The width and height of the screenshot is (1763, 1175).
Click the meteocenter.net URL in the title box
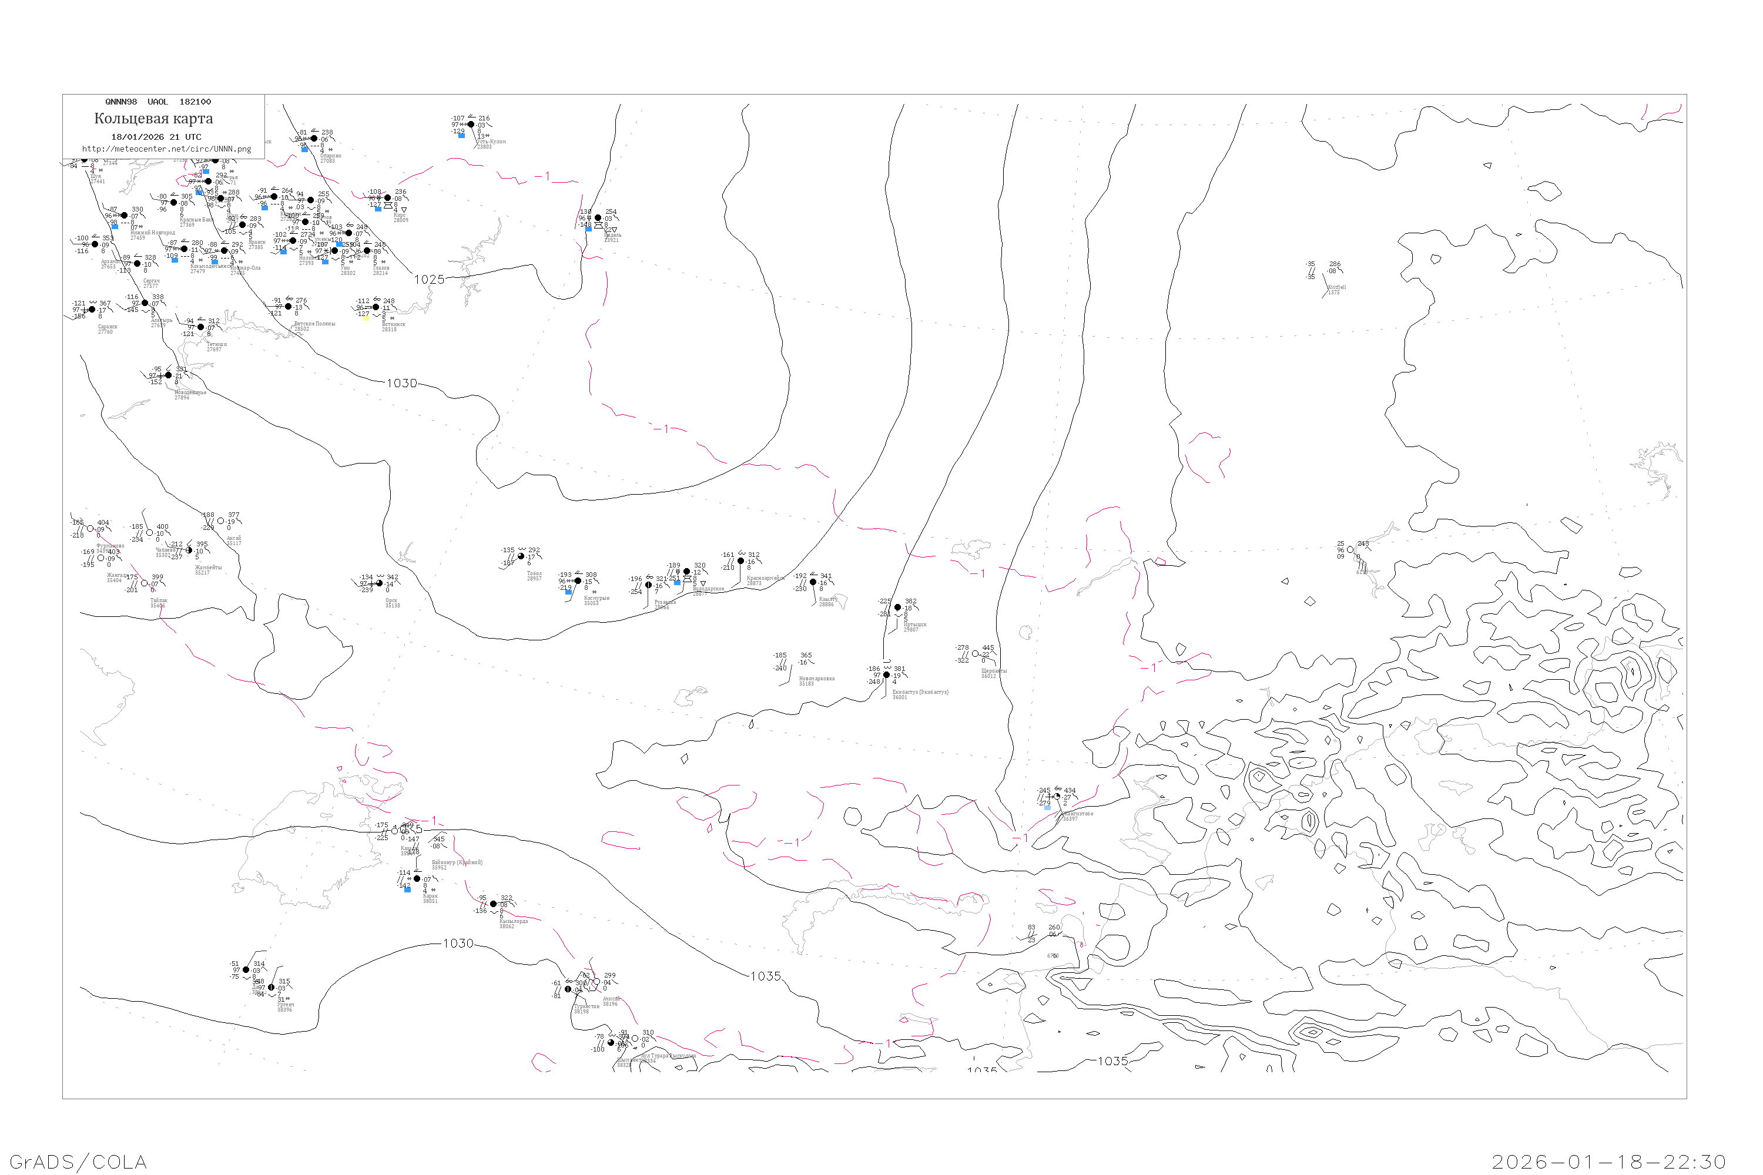pos(166,149)
